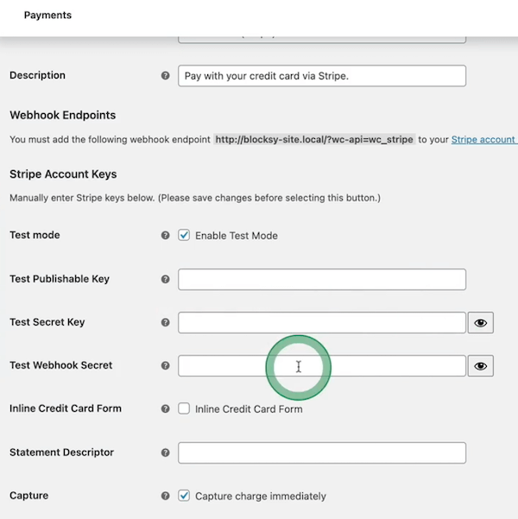Toggle the Capture charge immediately checkbox

point(184,496)
